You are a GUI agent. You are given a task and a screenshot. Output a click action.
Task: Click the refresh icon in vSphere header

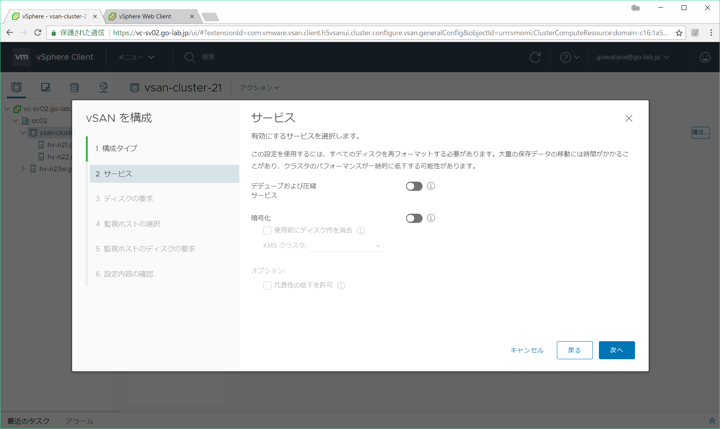(x=535, y=57)
